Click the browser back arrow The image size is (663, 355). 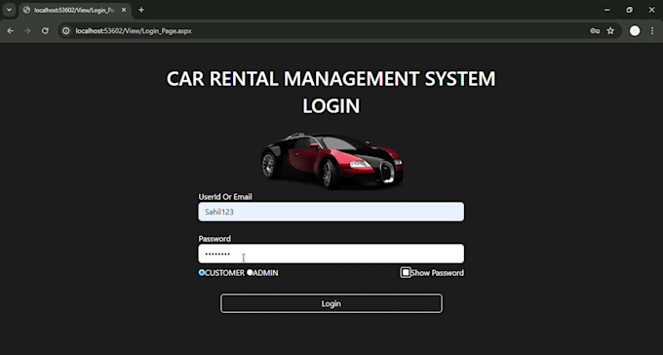pyautogui.click(x=10, y=31)
